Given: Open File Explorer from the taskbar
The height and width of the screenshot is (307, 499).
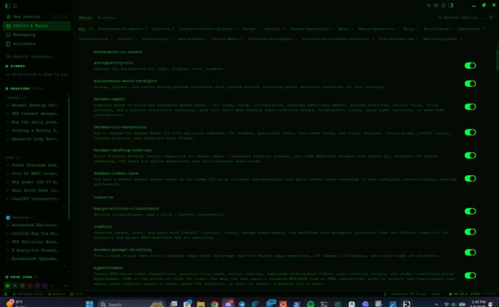Looking at the screenshot, I should pyautogui.click(x=201, y=304).
